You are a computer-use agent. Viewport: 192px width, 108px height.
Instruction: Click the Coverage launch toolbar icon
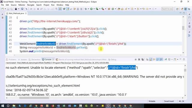[97, 9]
